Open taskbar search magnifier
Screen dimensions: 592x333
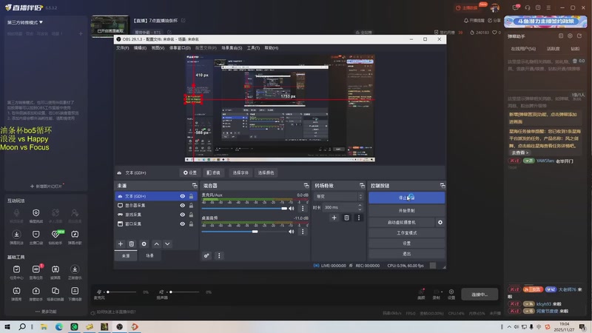[x=22, y=326]
